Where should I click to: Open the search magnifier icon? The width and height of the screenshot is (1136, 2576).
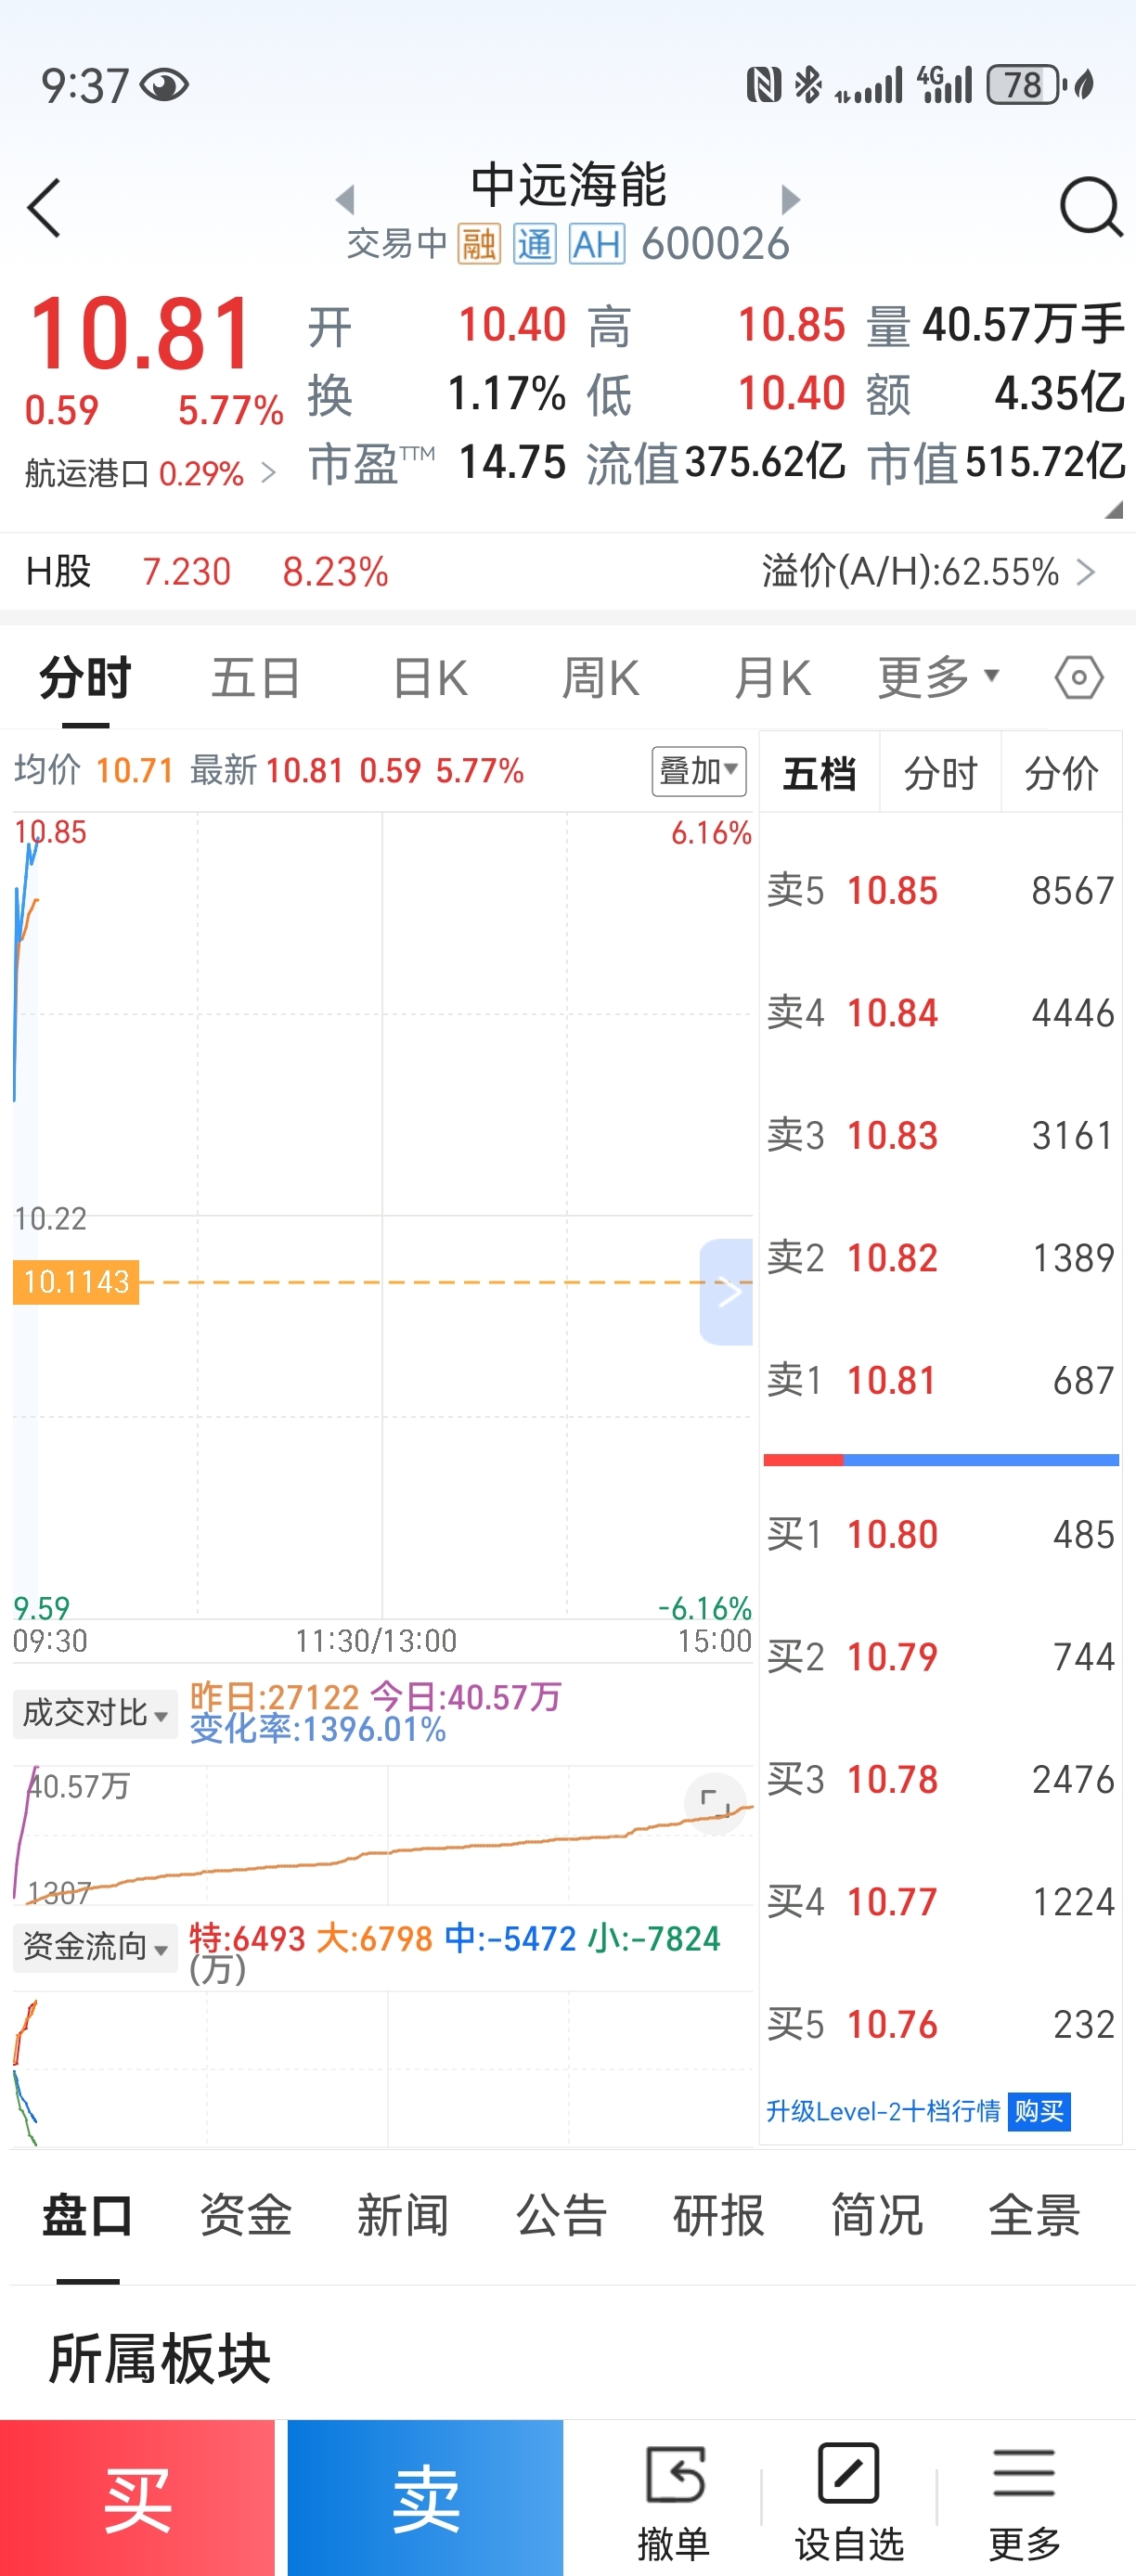pyautogui.click(x=1090, y=207)
